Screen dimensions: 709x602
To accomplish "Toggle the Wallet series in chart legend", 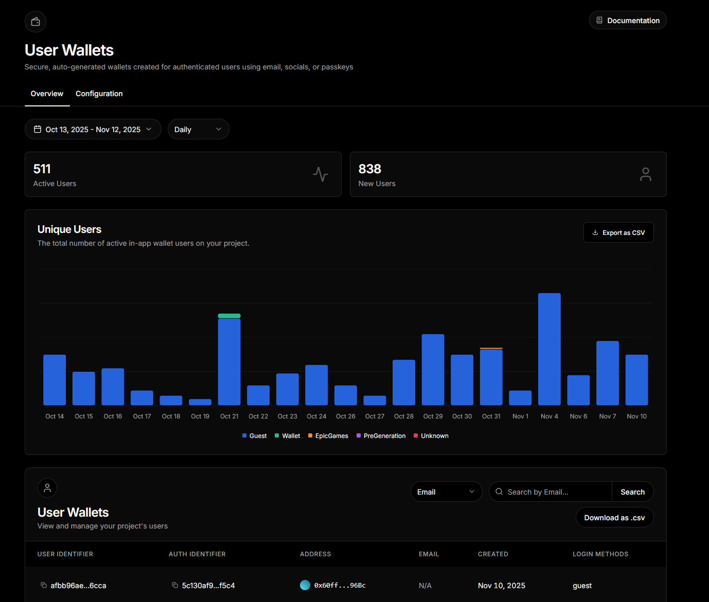I will [x=288, y=436].
